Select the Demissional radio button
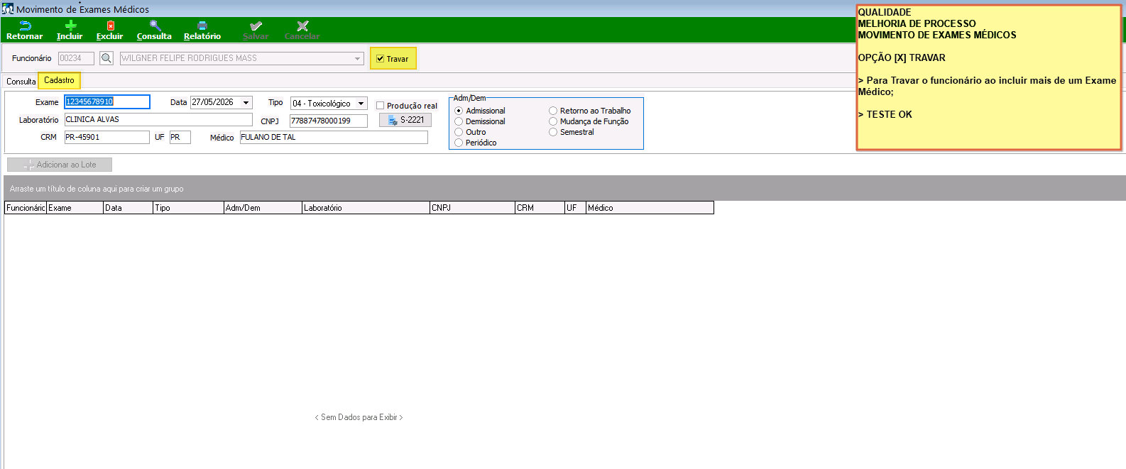Screen dimensions: 1126x469 tap(459, 121)
